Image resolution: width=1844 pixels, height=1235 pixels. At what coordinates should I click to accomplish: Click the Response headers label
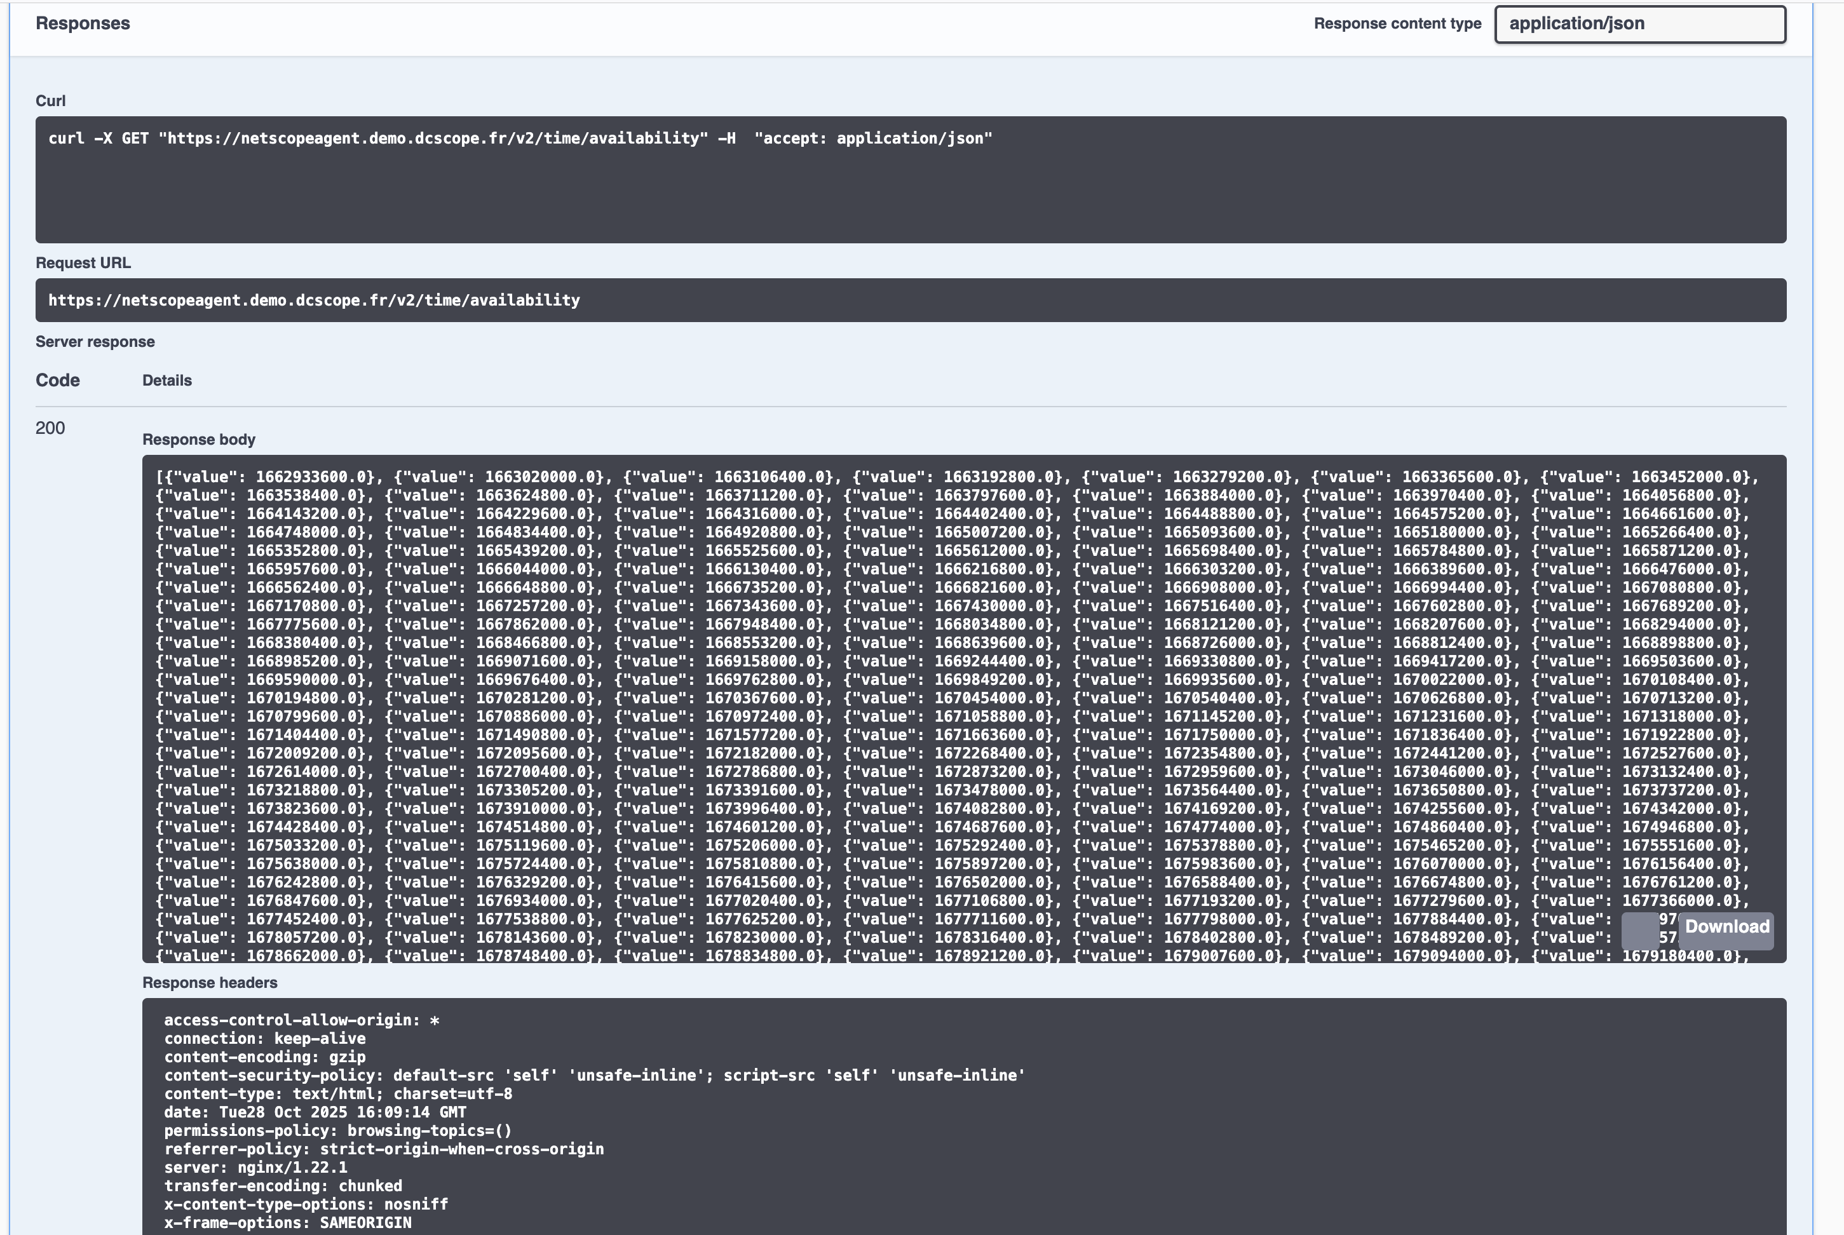(x=210, y=983)
